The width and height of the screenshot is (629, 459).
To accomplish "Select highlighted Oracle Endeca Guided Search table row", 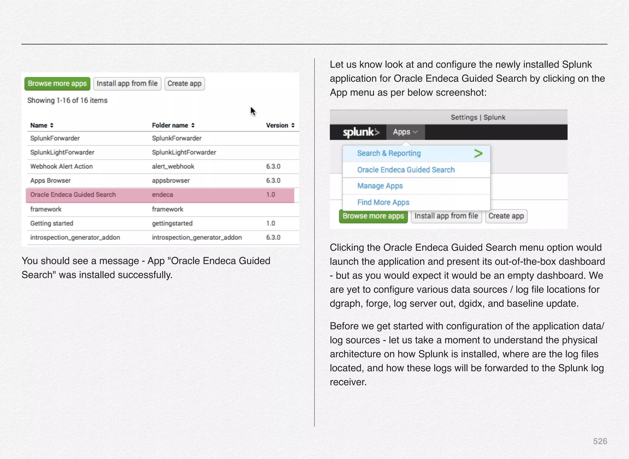I will [160, 195].
